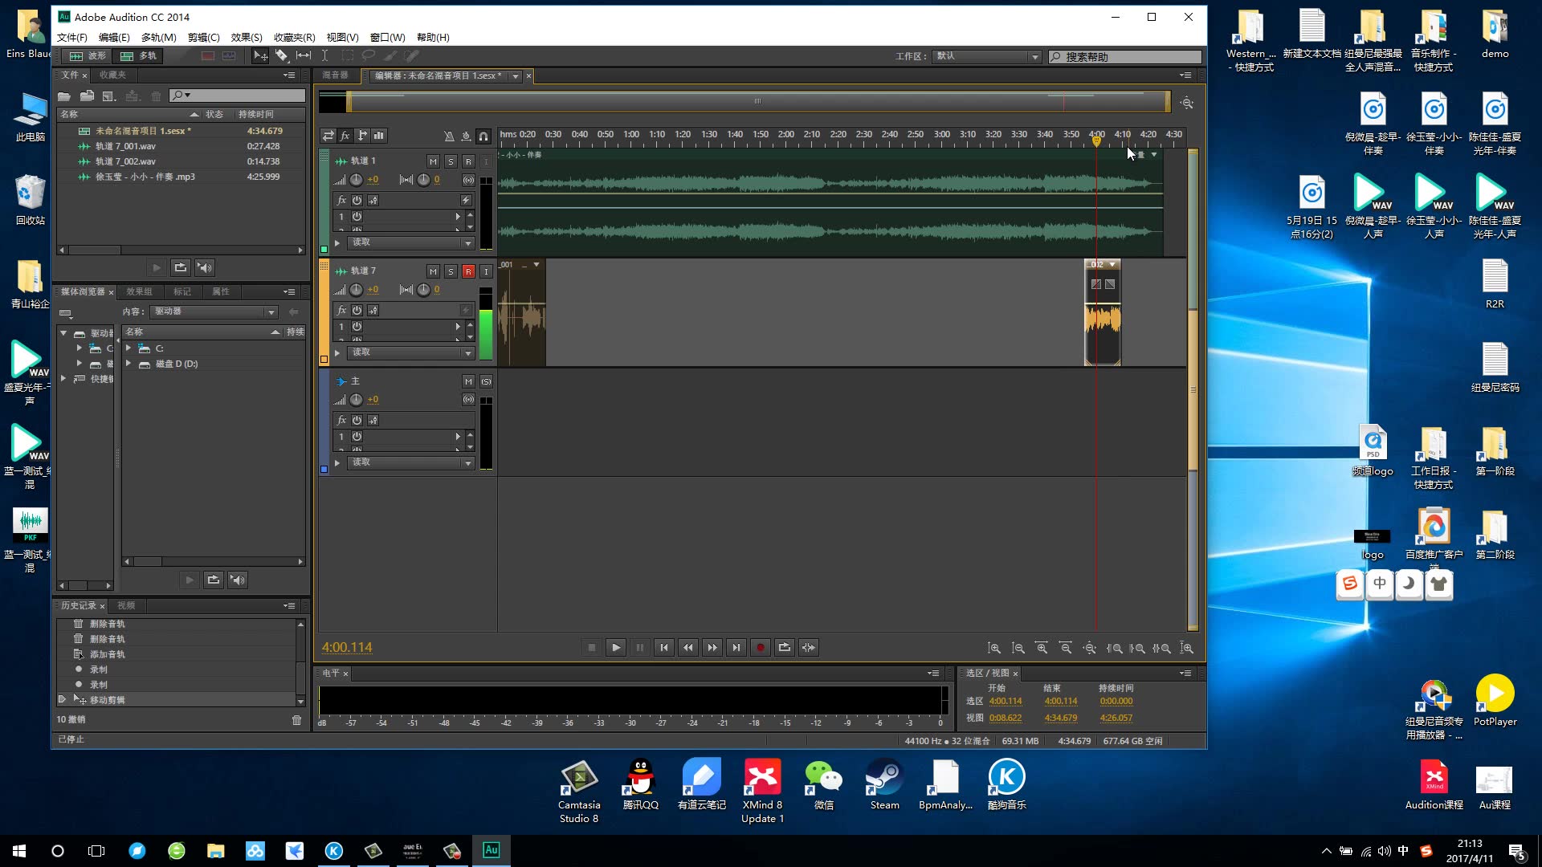This screenshot has height=867, width=1542.
Task: Open Track 1 automation mode 读取 dropdown
Action: (x=412, y=242)
